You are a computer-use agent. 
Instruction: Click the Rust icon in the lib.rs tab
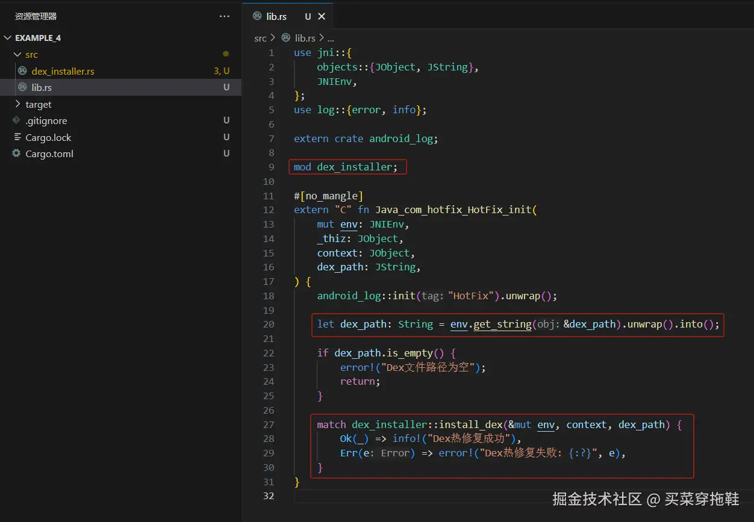(257, 16)
